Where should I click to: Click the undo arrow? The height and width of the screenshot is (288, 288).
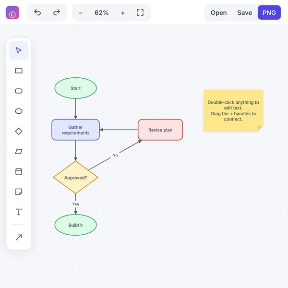click(37, 12)
